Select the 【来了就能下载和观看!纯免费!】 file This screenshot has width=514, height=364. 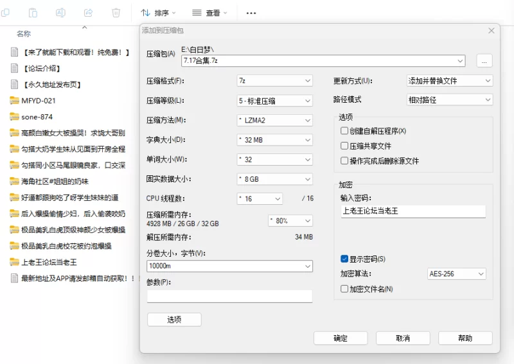[x=76, y=52]
